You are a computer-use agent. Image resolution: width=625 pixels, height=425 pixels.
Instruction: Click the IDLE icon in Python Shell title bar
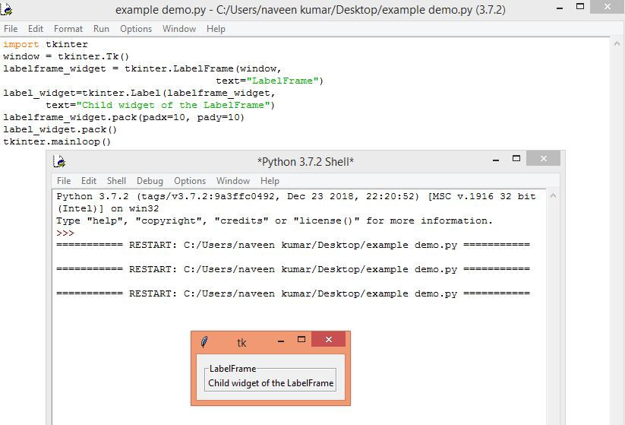[x=59, y=161]
